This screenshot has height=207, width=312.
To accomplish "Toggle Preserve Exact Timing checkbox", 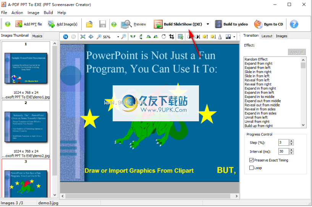I will coord(251,160).
